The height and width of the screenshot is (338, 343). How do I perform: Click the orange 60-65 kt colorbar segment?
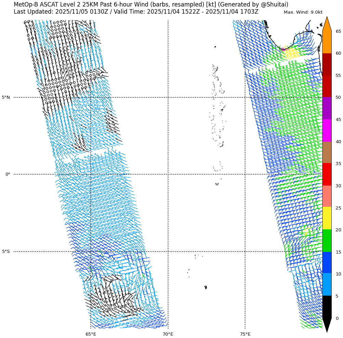coord(327,42)
